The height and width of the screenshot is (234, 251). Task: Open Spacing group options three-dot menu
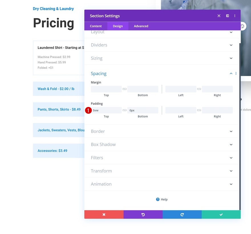tap(236, 74)
